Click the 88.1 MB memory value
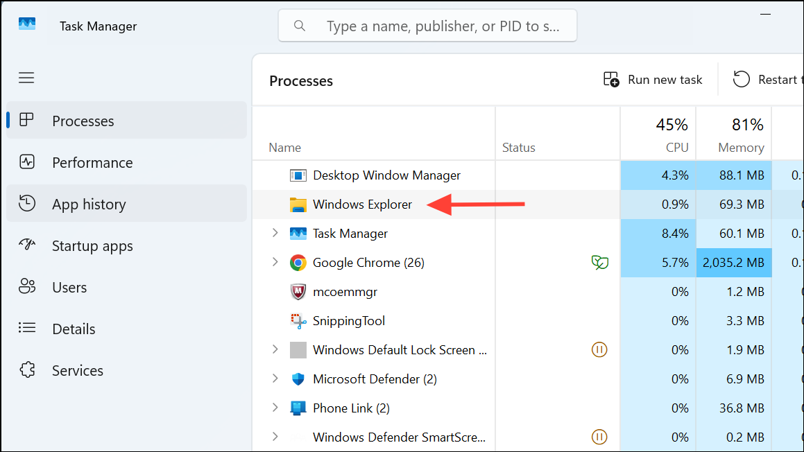Screen dimensions: 804x452 click(x=742, y=175)
